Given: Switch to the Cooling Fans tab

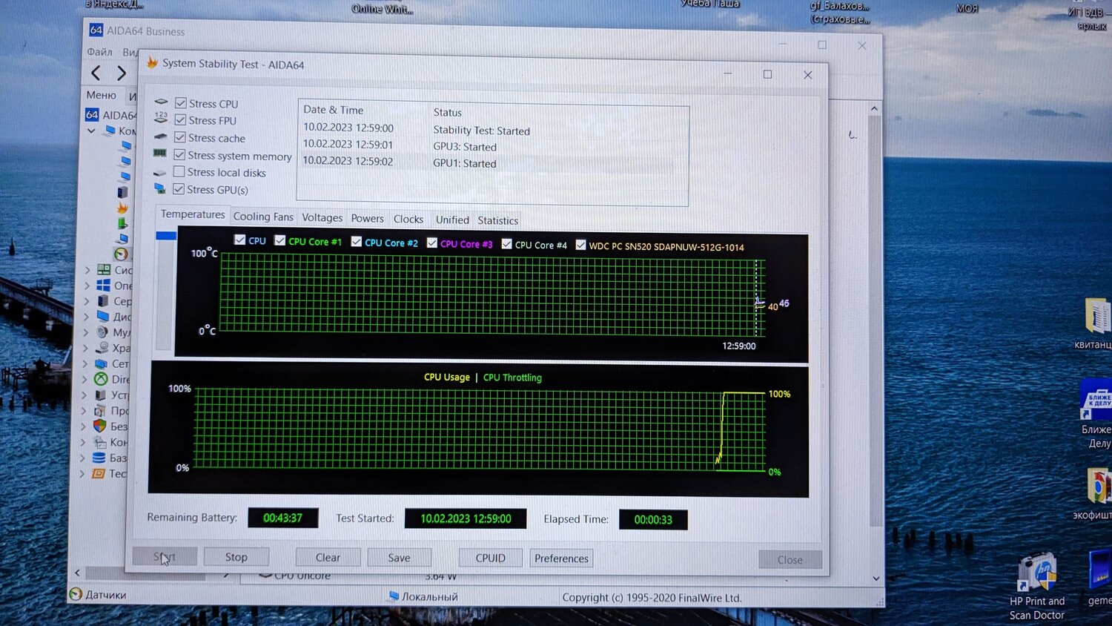Looking at the screenshot, I should [x=263, y=217].
